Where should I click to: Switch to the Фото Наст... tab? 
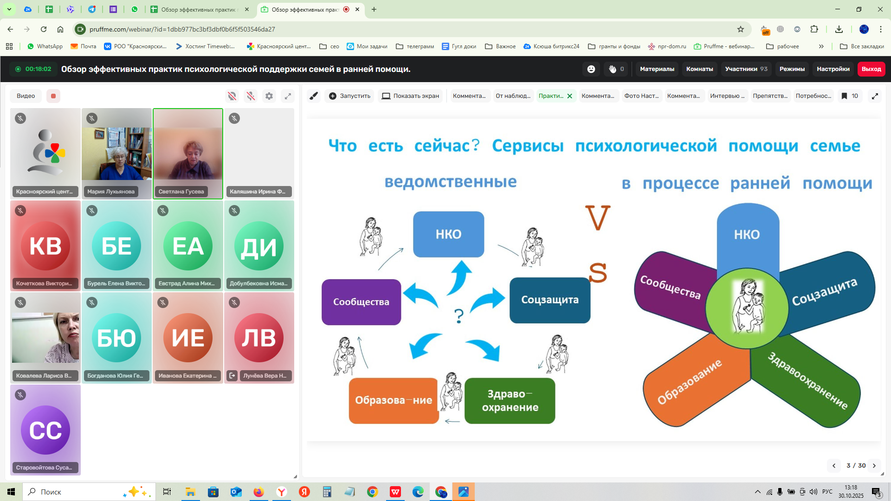pos(641,96)
